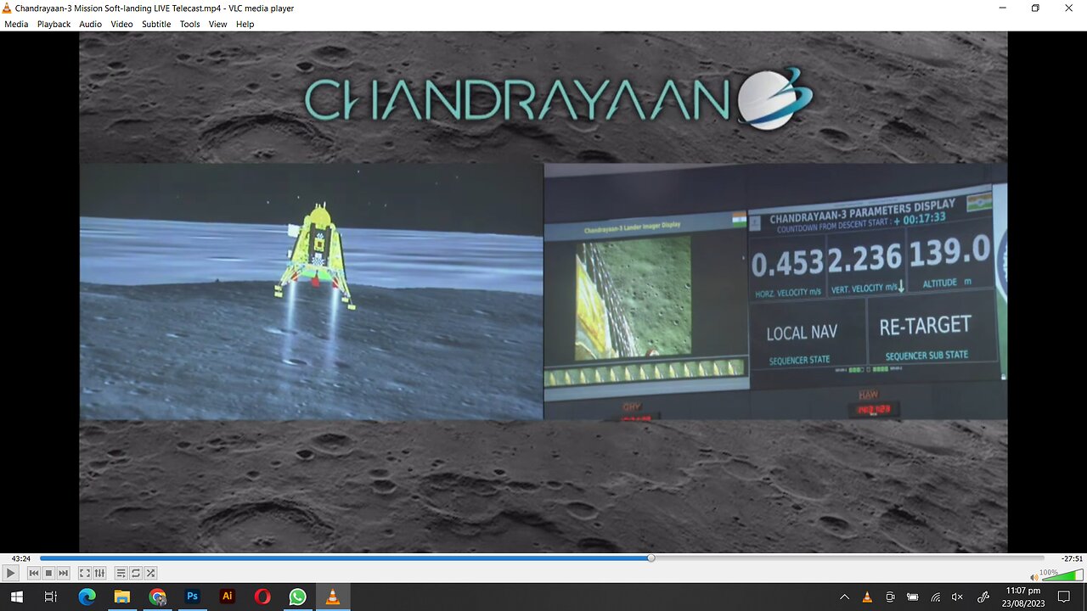The height and width of the screenshot is (611, 1087).
Task: Click the Play button
Action: click(x=11, y=573)
